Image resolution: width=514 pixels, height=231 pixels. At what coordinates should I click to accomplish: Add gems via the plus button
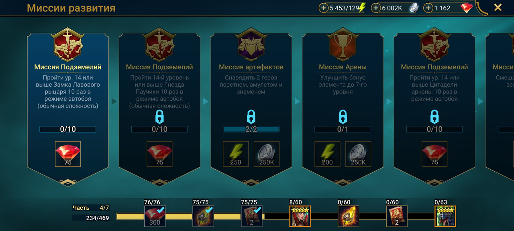point(428,8)
